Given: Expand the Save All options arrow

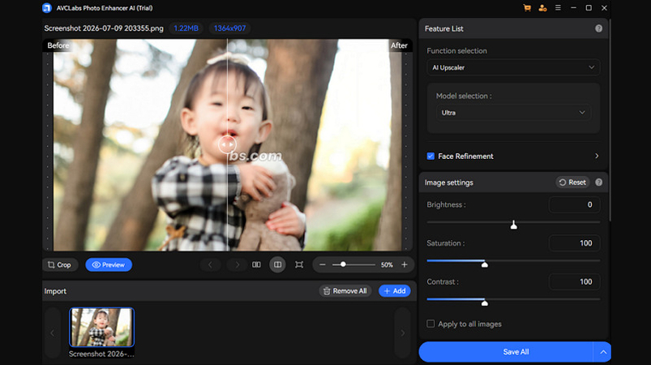Looking at the screenshot, I should click(x=603, y=352).
